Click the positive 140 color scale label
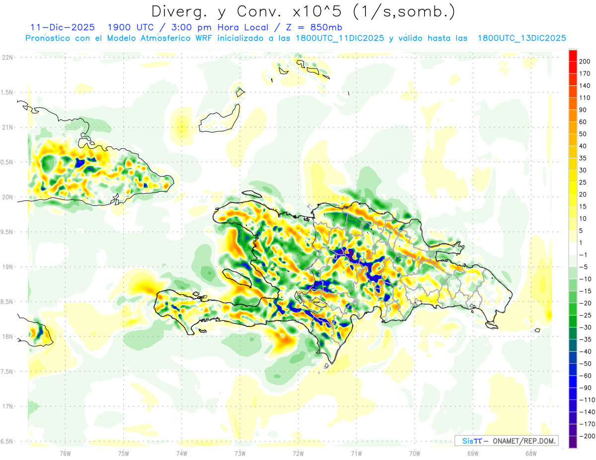596x460 pixels. click(x=585, y=85)
